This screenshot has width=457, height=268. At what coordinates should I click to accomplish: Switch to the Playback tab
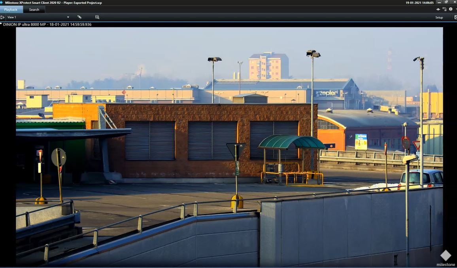(x=11, y=10)
